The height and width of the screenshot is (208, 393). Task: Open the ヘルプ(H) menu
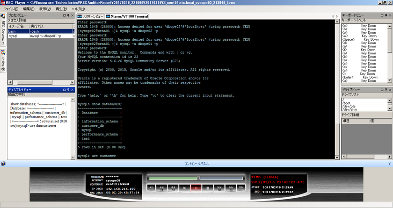tap(78, 9)
